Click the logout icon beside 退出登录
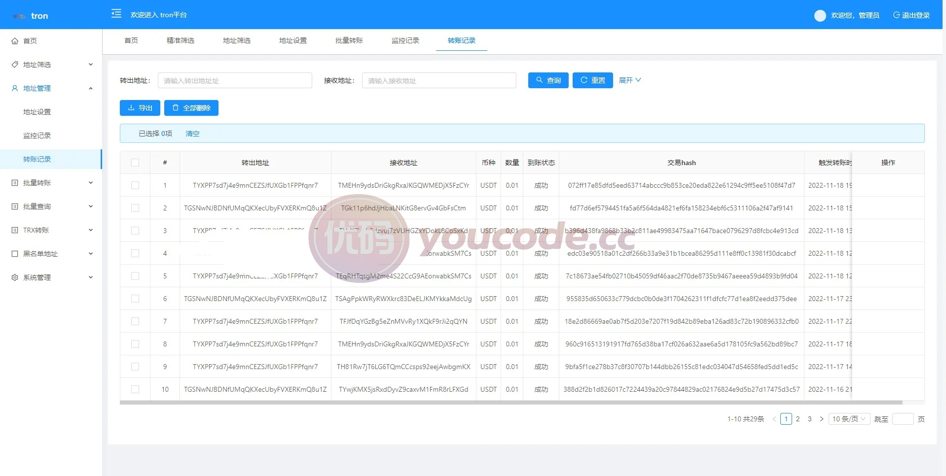The height and width of the screenshot is (476, 946). click(x=896, y=15)
